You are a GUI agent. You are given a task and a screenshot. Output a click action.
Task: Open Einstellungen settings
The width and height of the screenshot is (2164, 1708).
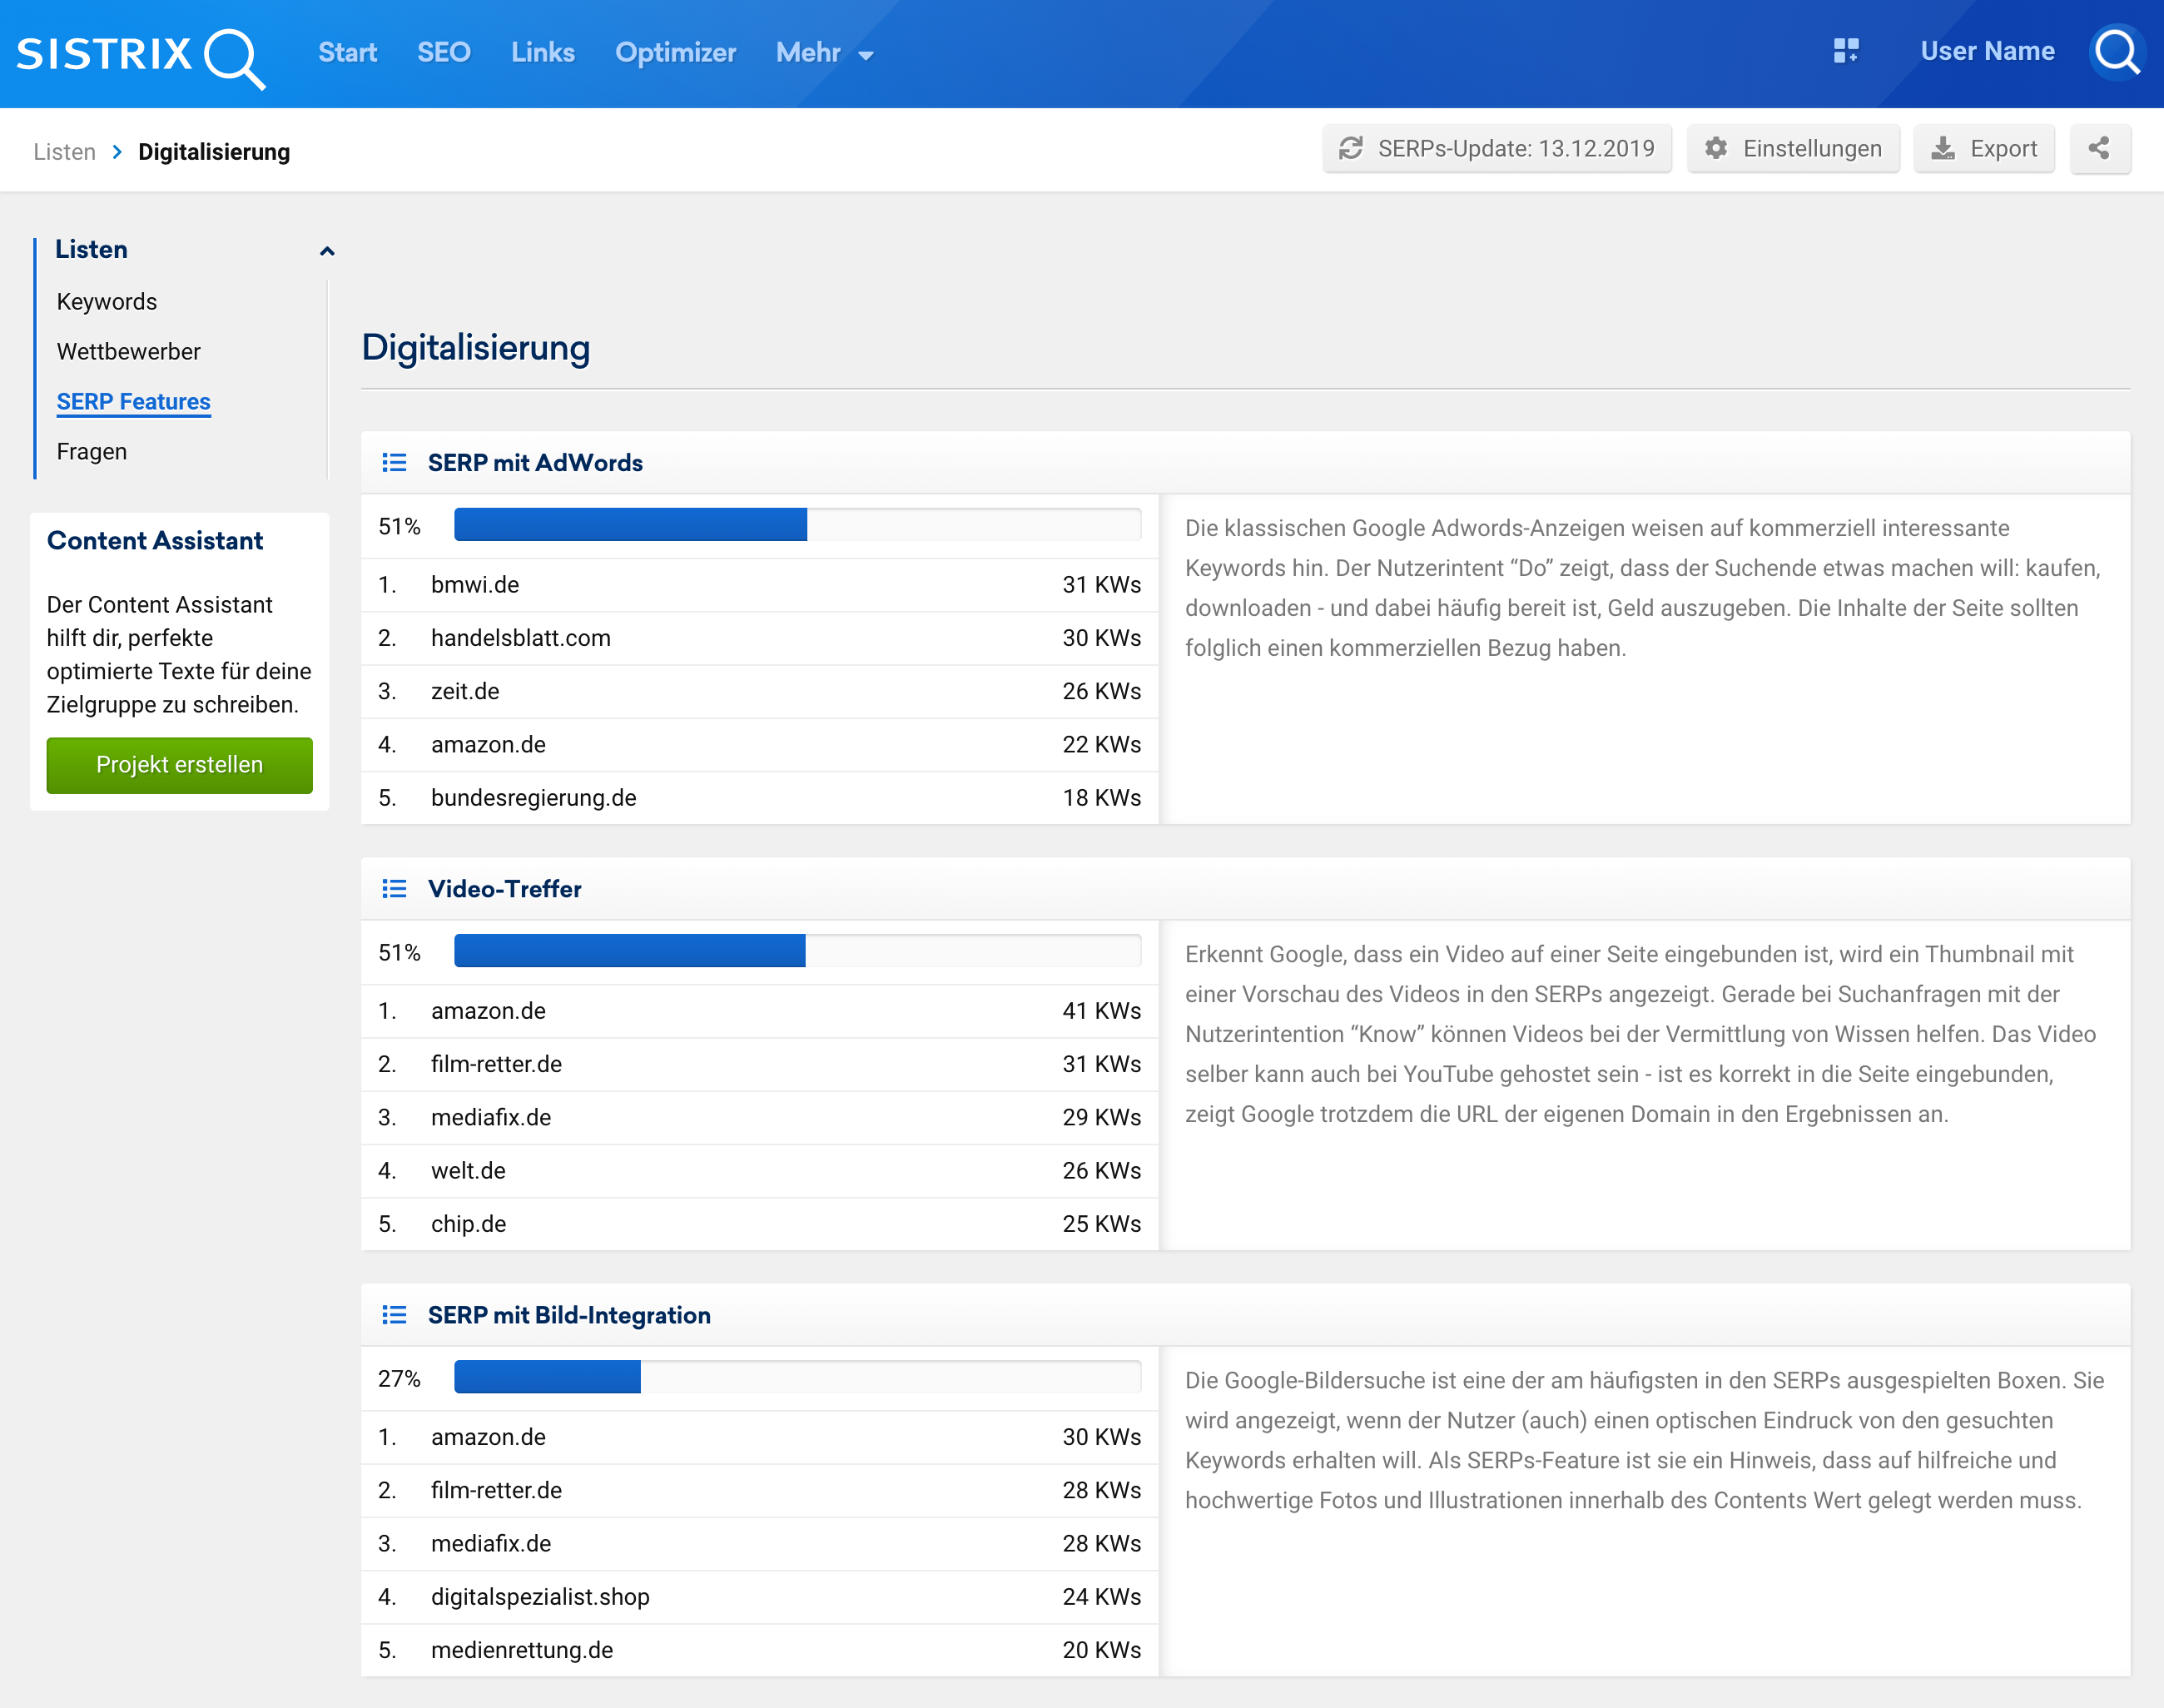(x=1793, y=149)
